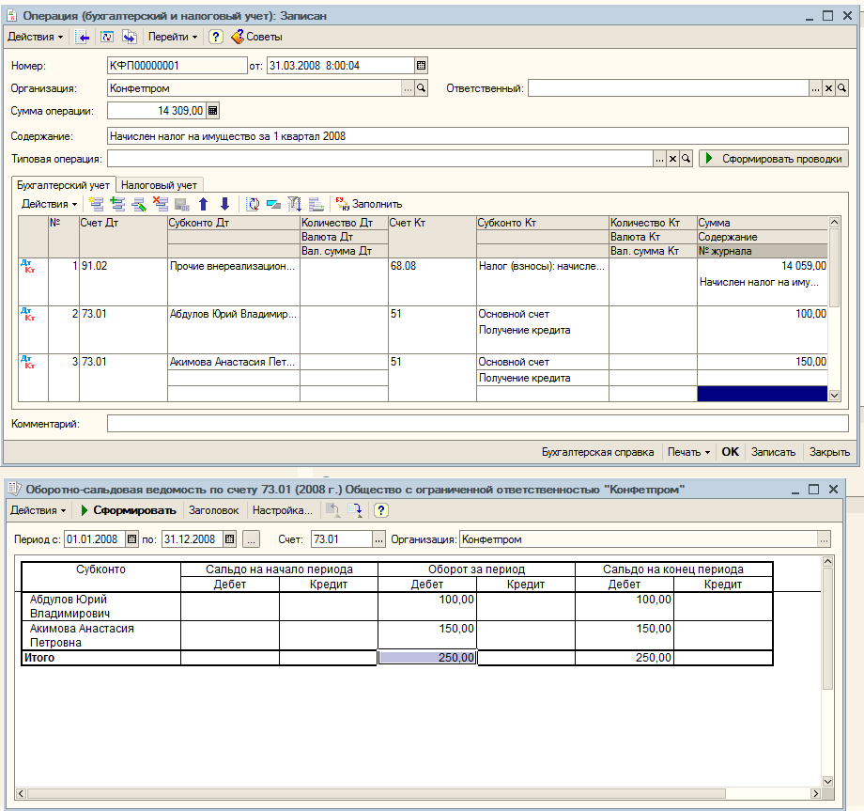Move the row down with blue arrow
This screenshot has height=811, width=864.
[224, 204]
